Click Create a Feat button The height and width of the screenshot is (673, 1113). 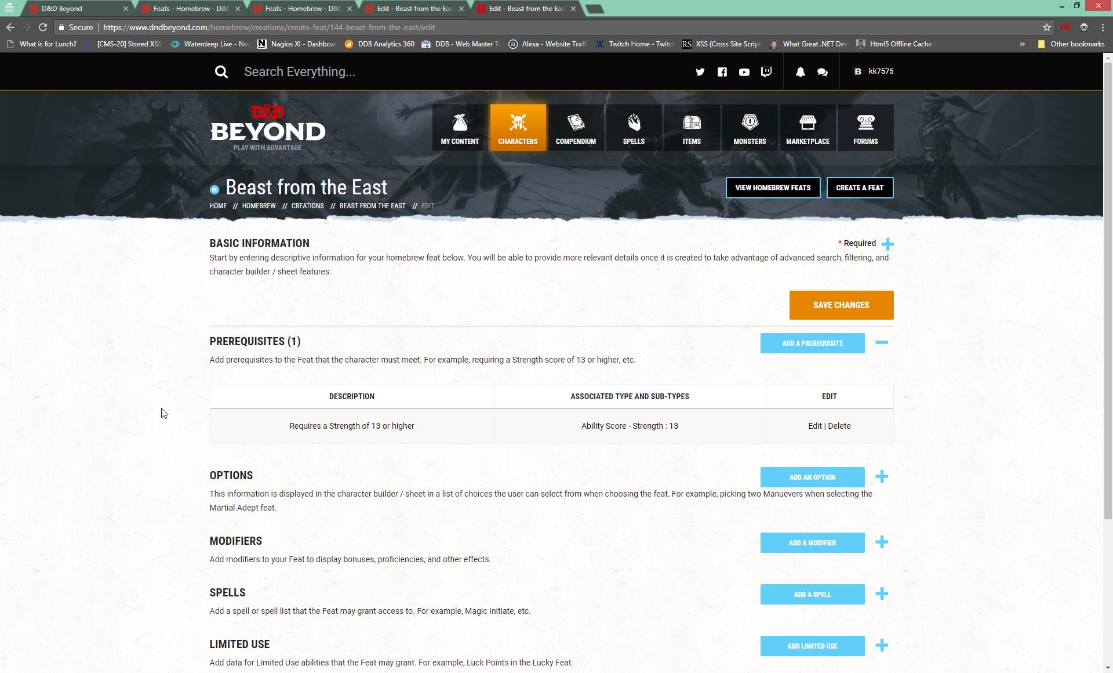860,187
